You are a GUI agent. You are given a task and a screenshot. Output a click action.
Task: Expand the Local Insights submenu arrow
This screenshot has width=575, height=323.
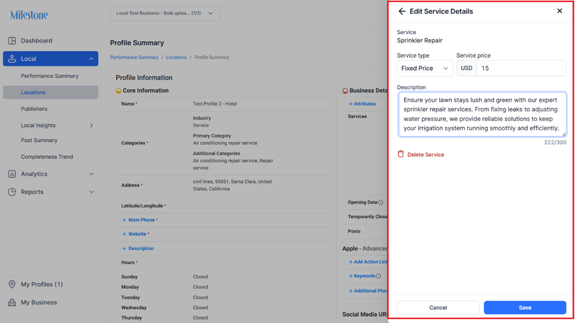click(92, 126)
